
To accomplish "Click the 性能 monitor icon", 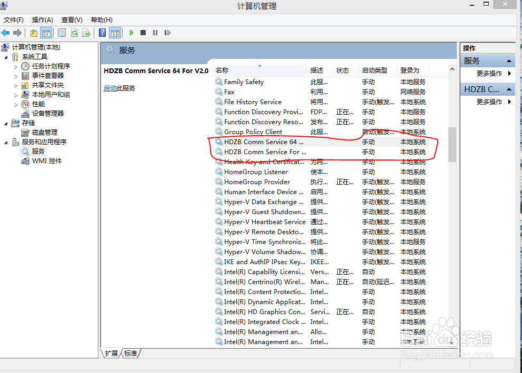I will pyautogui.click(x=25, y=104).
